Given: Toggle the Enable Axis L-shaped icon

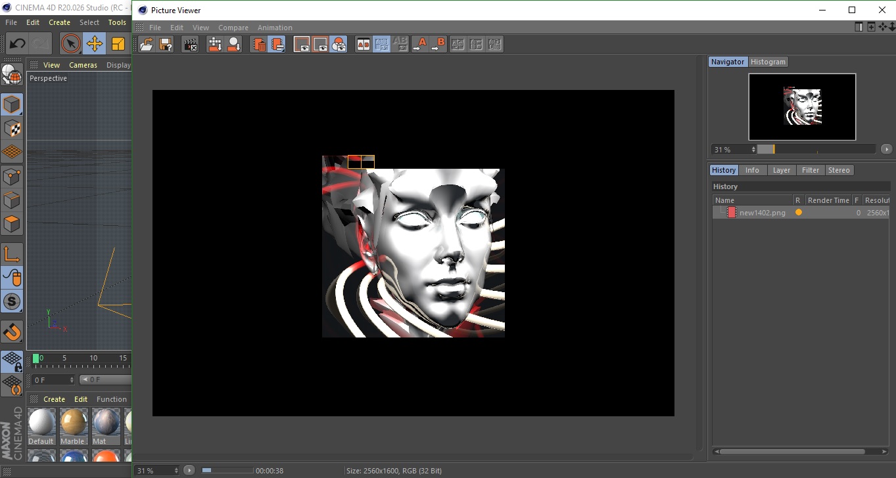Looking at the screenshot, I should coord(12,254).
